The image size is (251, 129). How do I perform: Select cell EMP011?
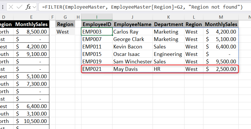point(97,46)
